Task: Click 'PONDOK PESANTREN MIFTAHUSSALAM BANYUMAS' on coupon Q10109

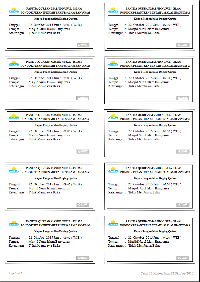Action: [x=55, y=226]
